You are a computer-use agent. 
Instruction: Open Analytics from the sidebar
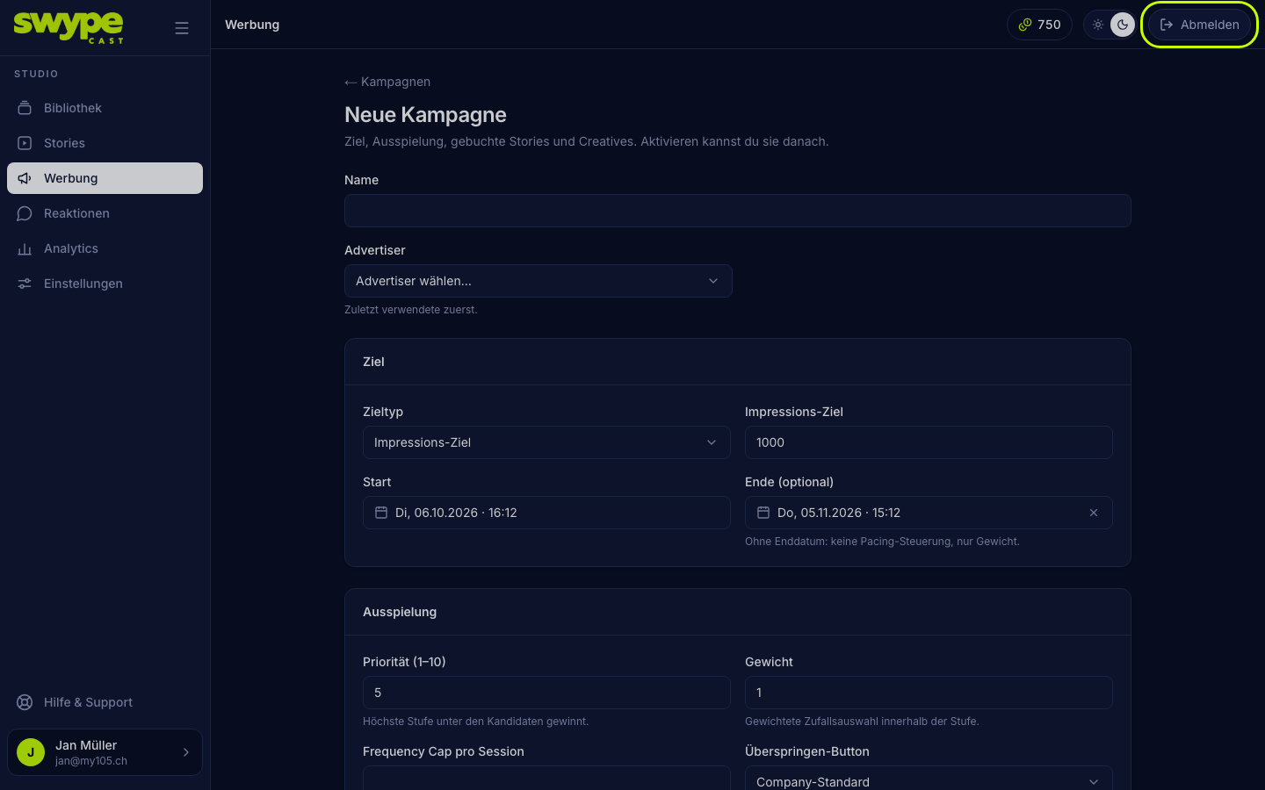point(105,248)
